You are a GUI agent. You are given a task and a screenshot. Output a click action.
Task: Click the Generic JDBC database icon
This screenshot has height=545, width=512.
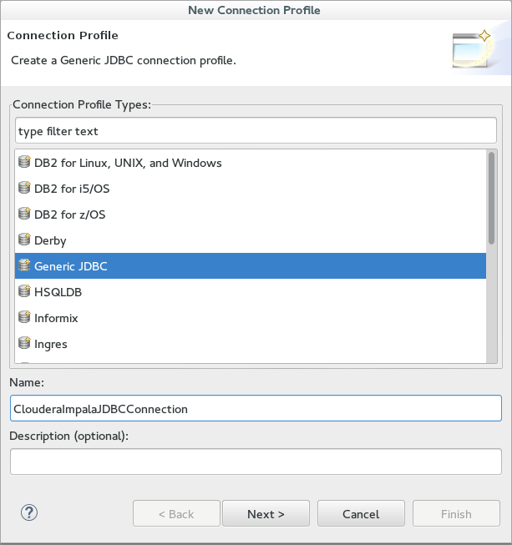[24, 265]
